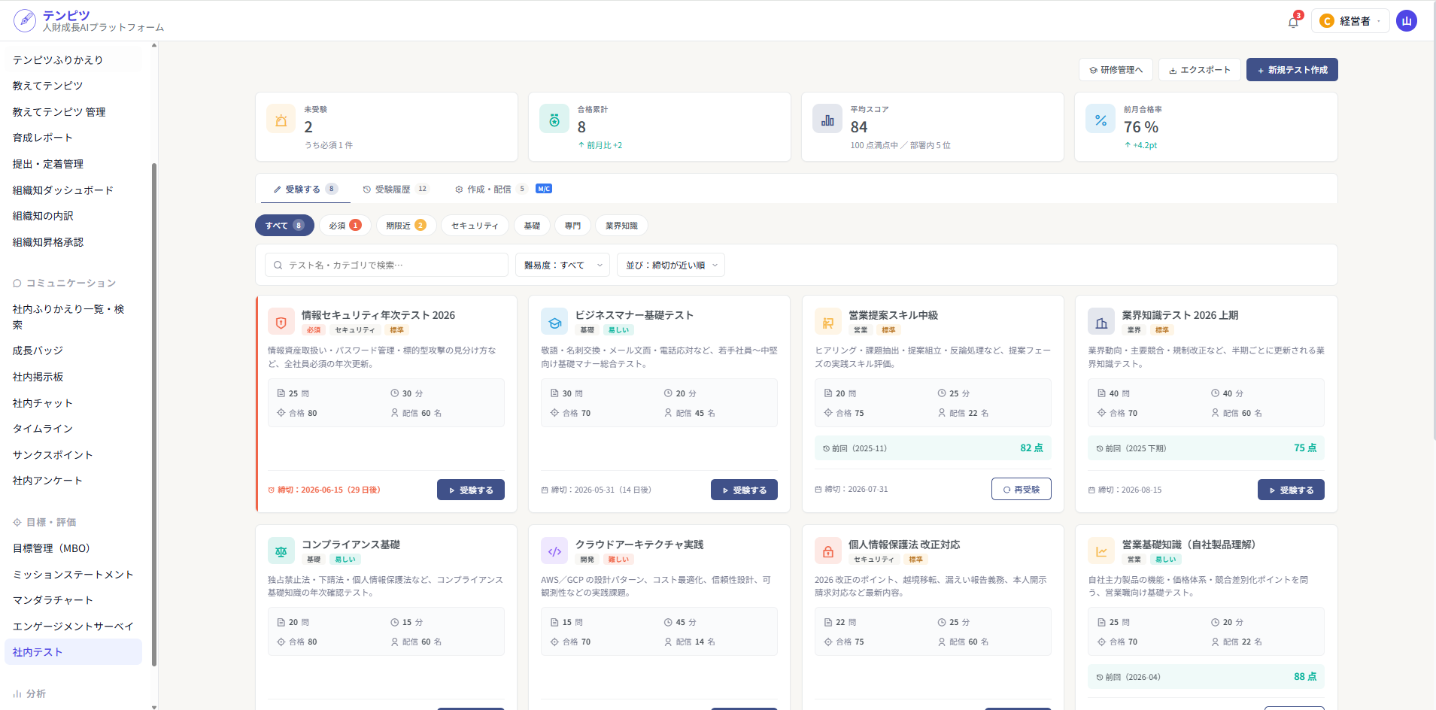
Task: Click the code icon of クラウドアーキテクチャ実践
Action: [554, 551]
